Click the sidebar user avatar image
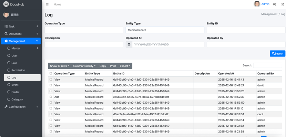This screenshot has height=137, width=286. [x=6, y=15]
